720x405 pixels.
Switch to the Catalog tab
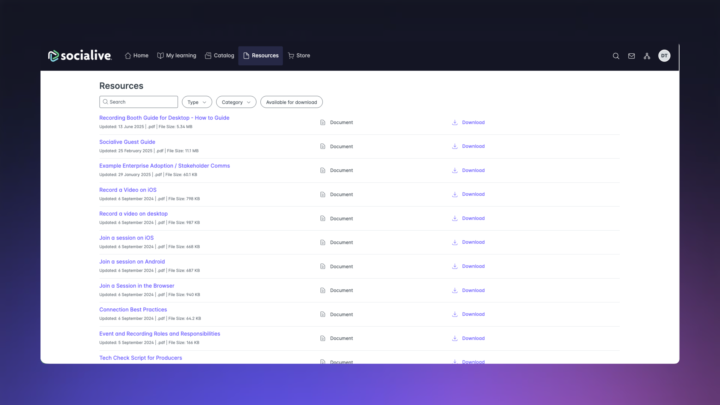click(220, 55)
